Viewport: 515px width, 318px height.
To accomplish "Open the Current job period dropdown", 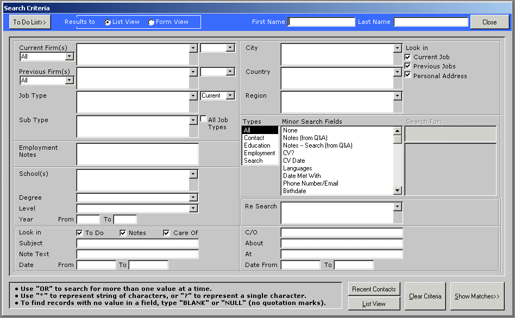I will point(230,96).
